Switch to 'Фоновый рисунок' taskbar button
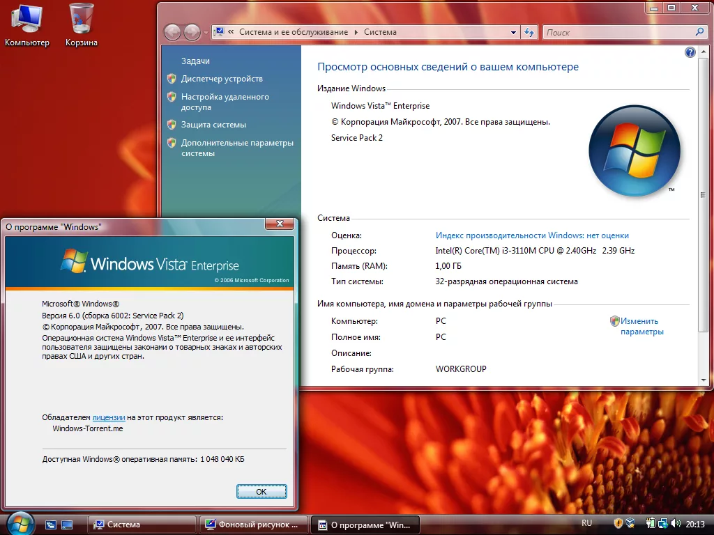 [x=254, y=525]
